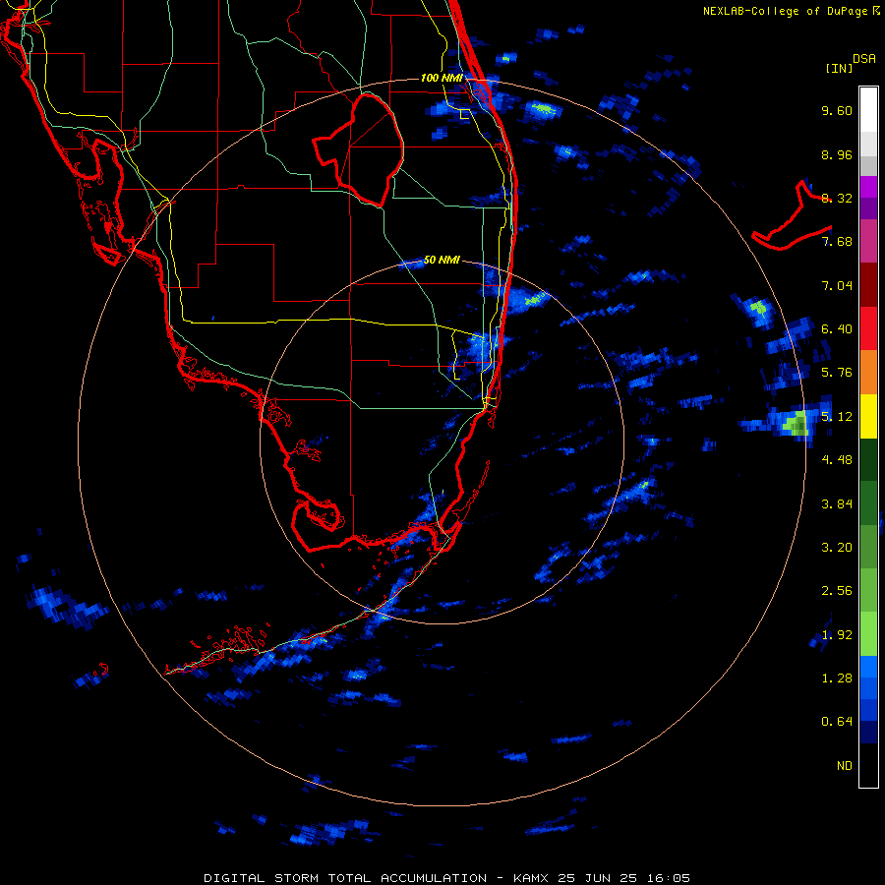Select the light green swatch beside 1.92
885x885 pixels.
(868, 634)
